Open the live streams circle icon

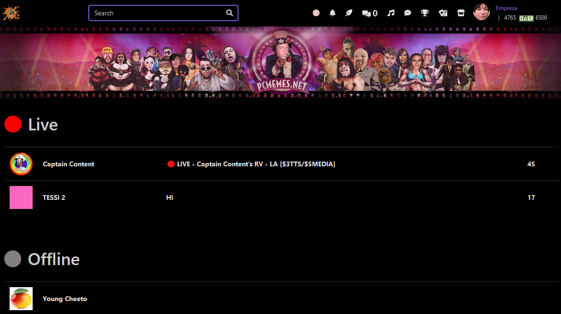click(316, 13)
